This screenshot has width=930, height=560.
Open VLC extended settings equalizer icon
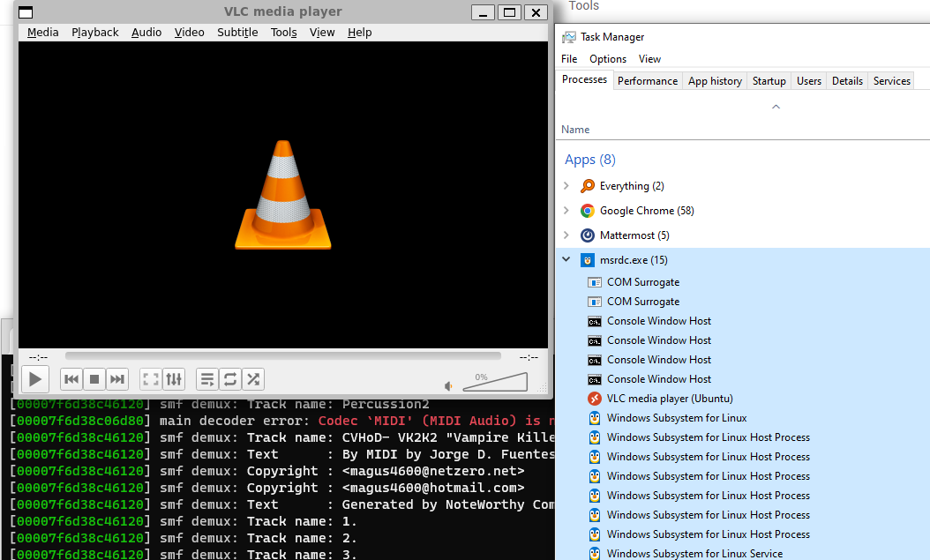point(174,379)
